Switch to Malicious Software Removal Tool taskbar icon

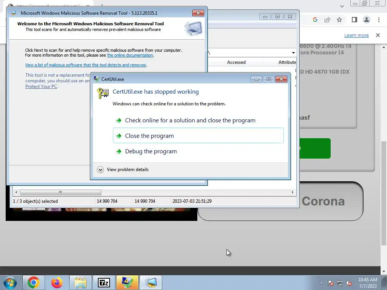click(150, 282)
